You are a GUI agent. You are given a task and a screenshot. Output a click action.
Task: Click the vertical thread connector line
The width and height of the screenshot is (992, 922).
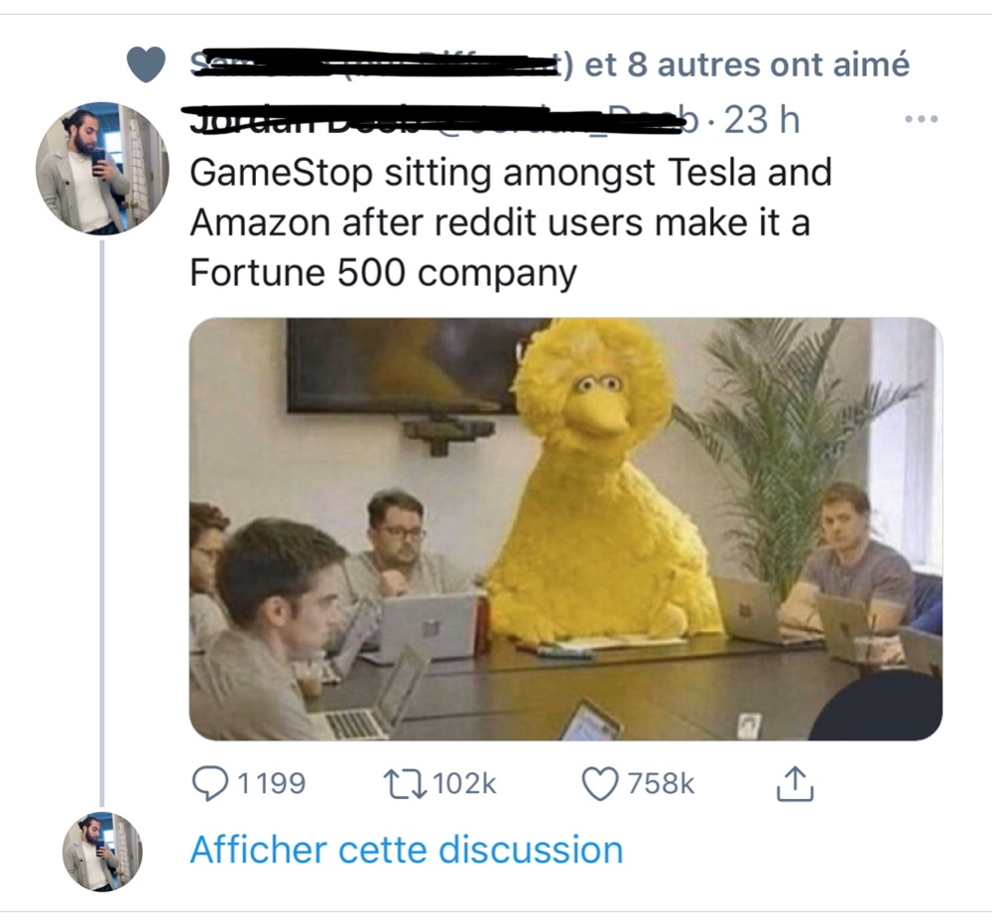click(102, 523)
